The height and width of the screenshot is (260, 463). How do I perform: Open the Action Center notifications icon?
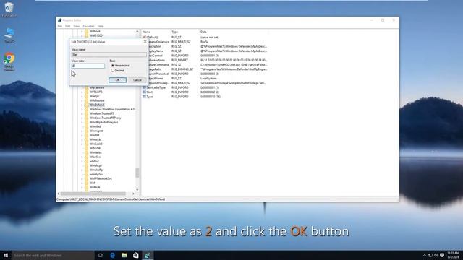[442, 255]
